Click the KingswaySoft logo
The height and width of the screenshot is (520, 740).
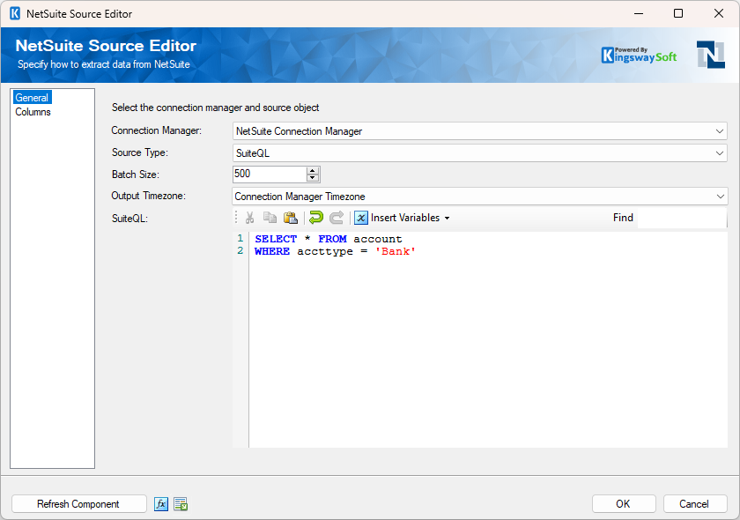[x=639, y=56]
